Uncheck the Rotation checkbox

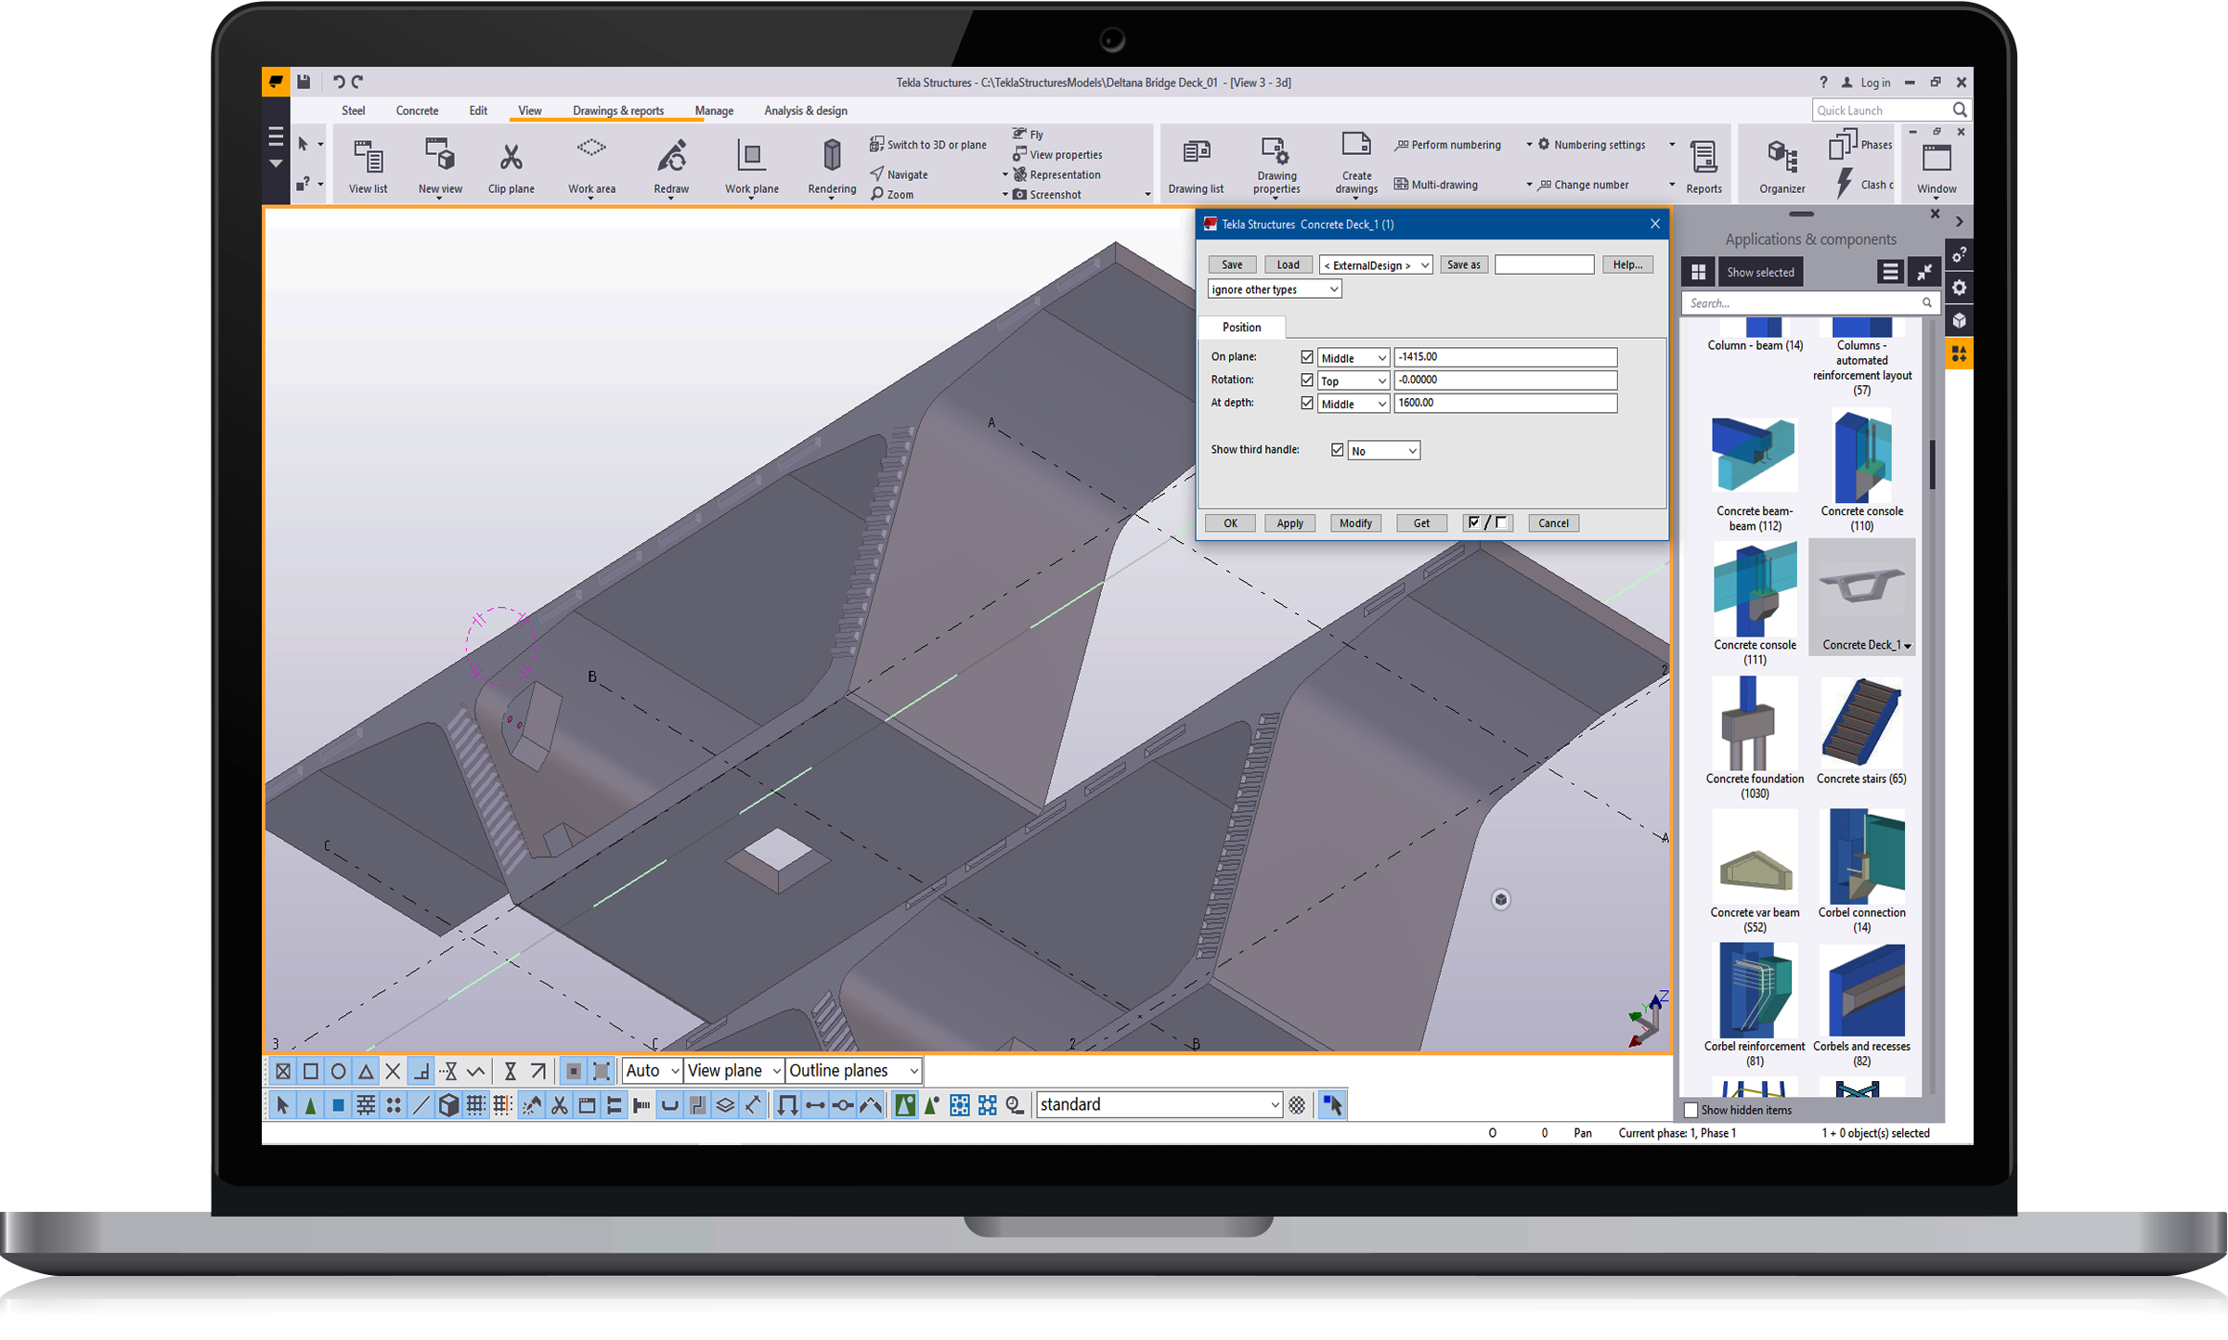pyautogui.click(x=1307, y=380)
